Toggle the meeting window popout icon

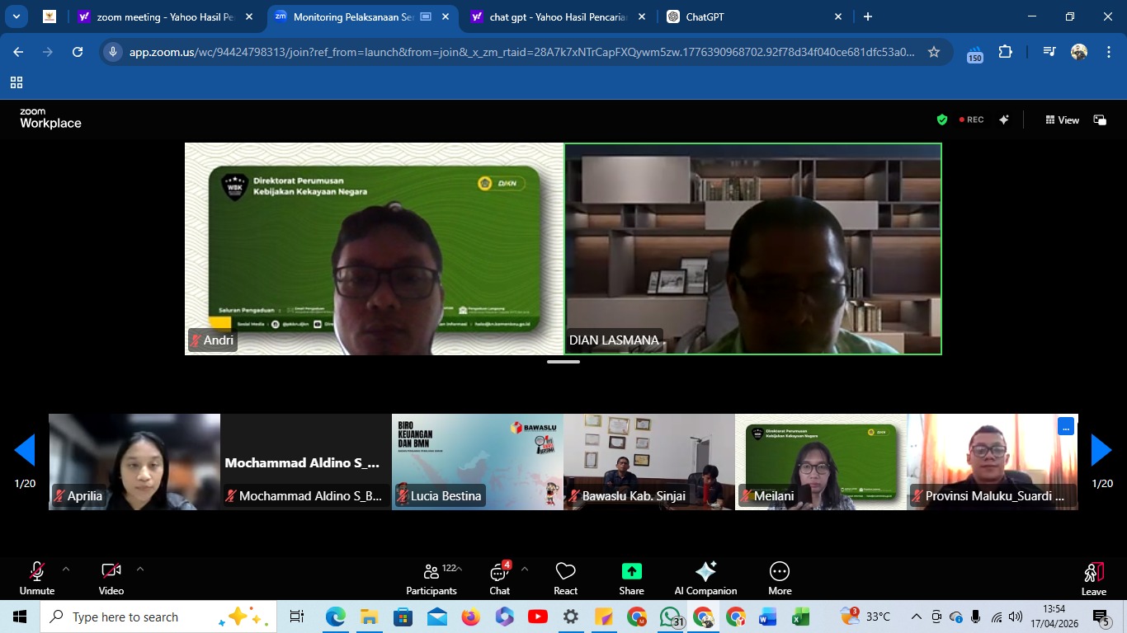click(1100, 120)
